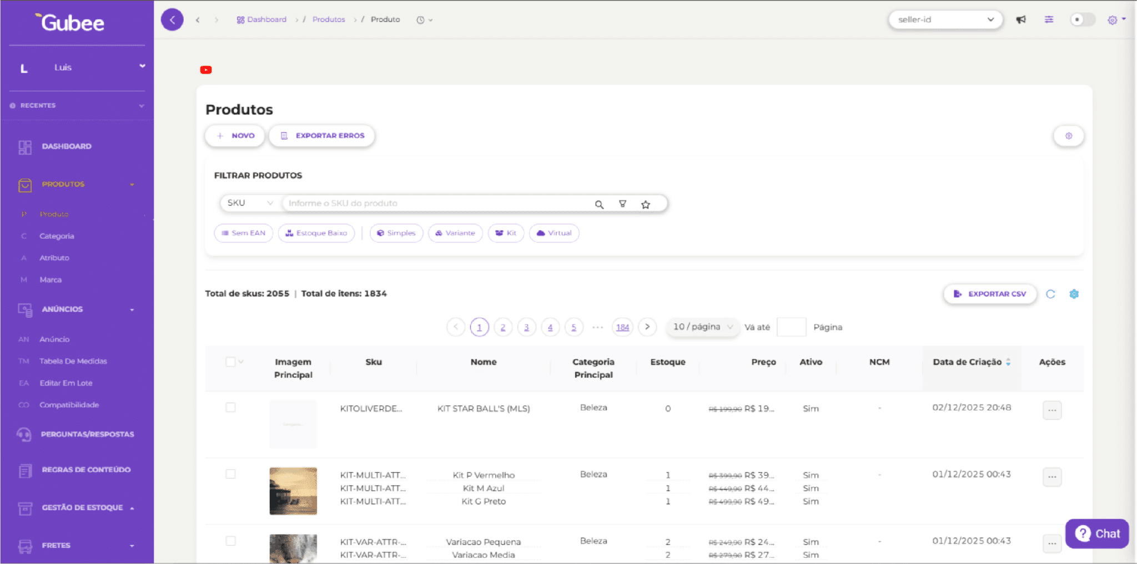Collapse the ANÚNCIOS sidebar section
The image size is (1137, 564).
tap(77, 309)
